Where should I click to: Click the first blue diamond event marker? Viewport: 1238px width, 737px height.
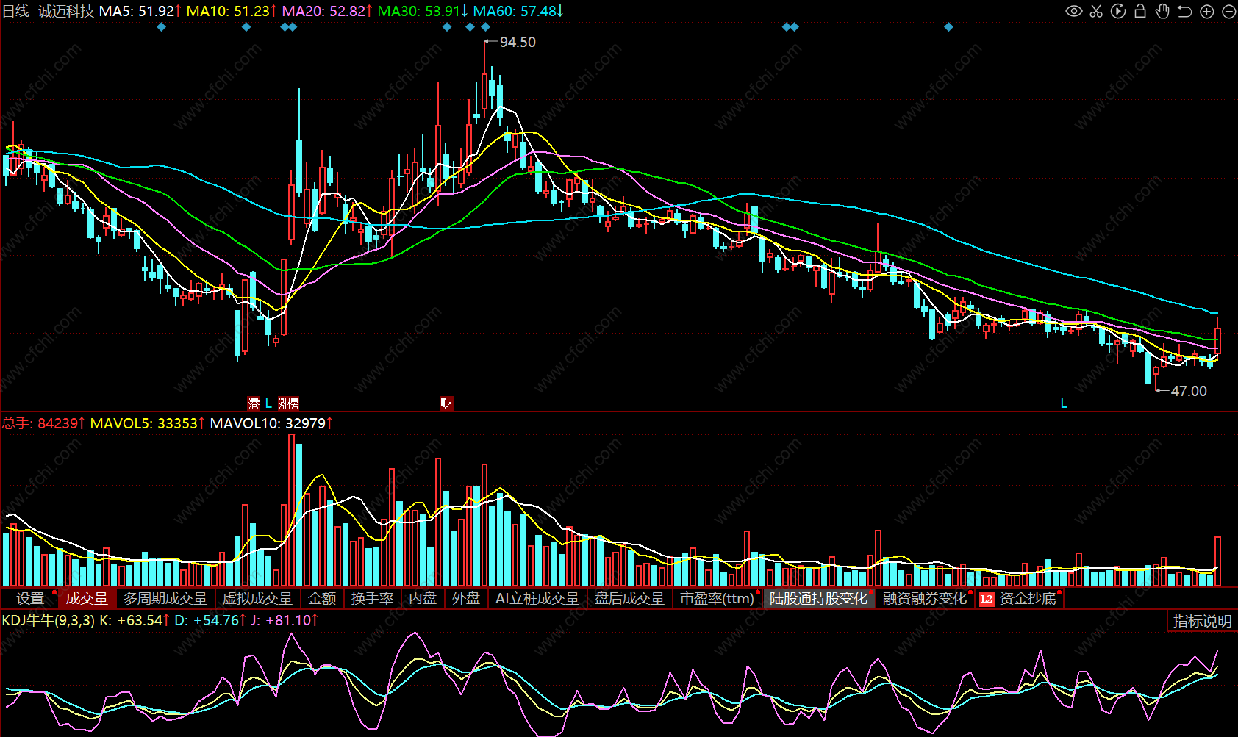tap(162, 27)
